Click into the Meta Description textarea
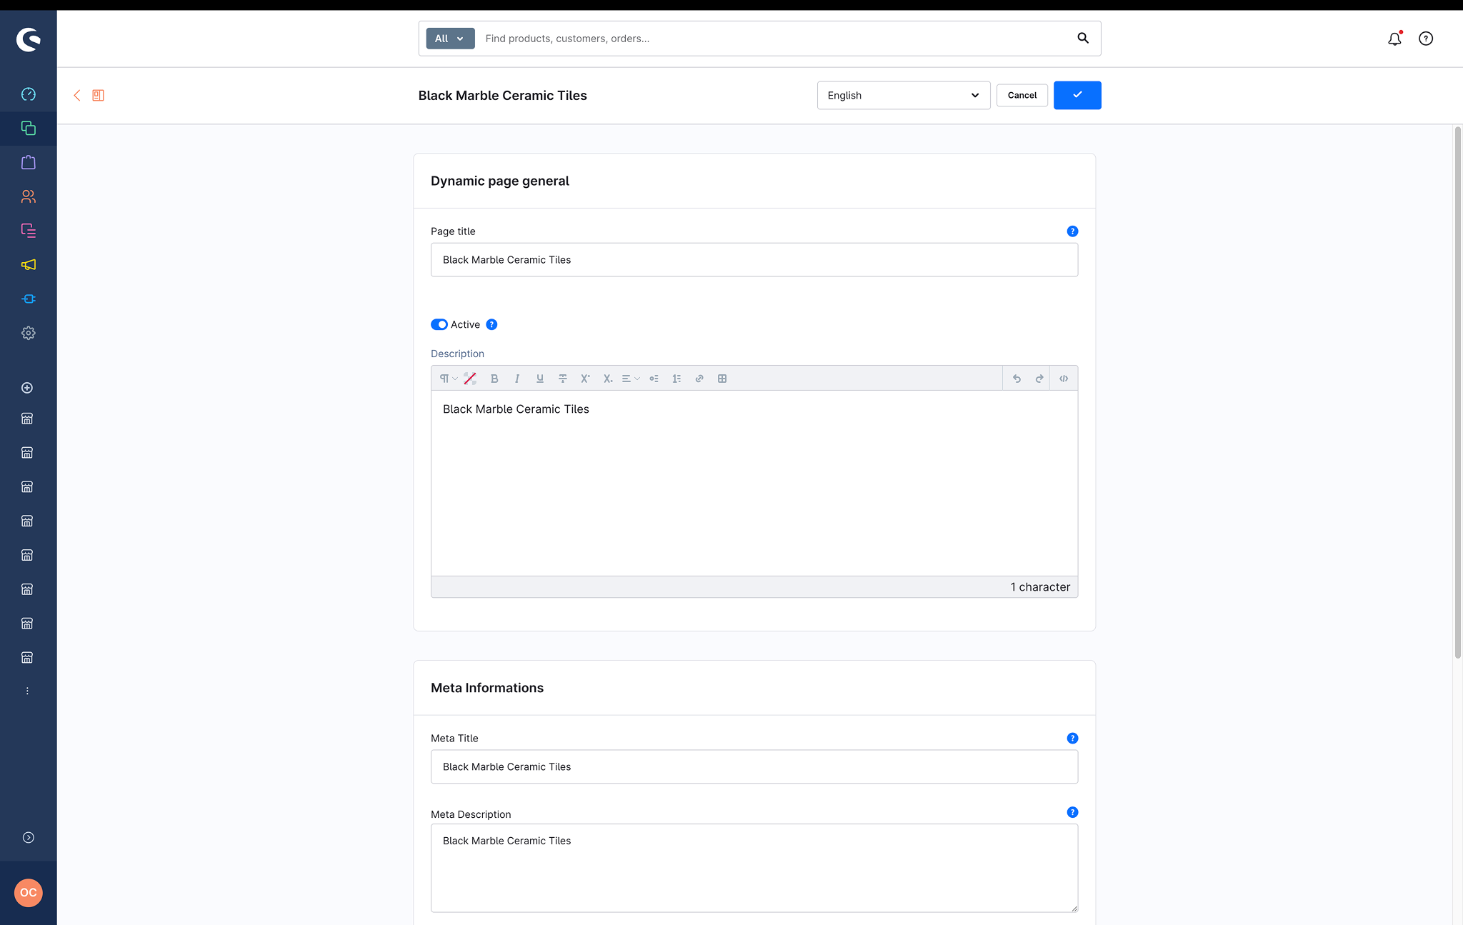 pos(754,868)
